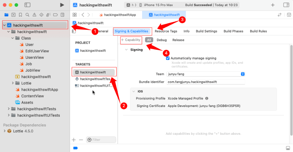Toggle the inspector panel icon

(x=286, y=5)
